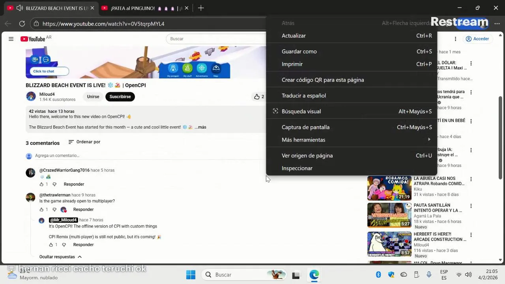Expand Más herramientas submenu
This screenshot has height=284, width=505.
click(352, 140)
